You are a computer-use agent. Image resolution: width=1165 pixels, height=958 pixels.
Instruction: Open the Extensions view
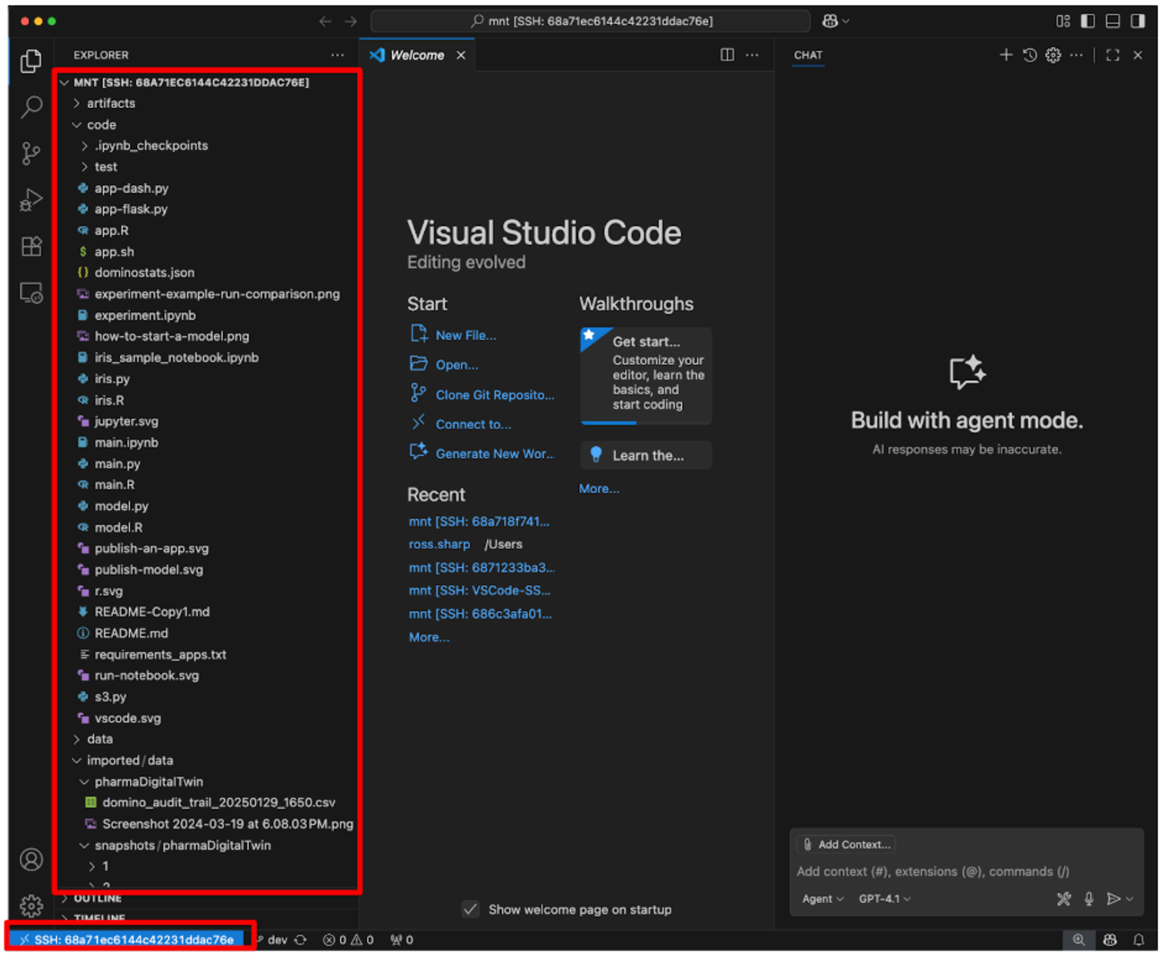(x=31, y=246)
